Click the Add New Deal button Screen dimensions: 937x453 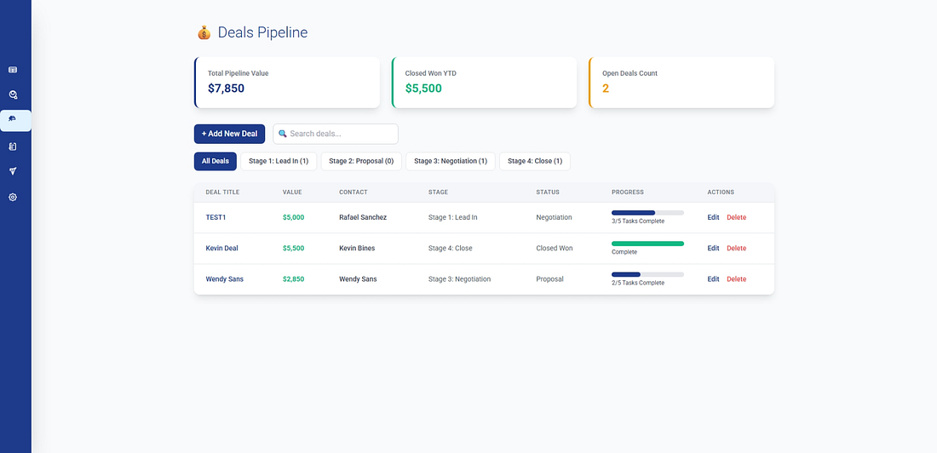point(229,134)
